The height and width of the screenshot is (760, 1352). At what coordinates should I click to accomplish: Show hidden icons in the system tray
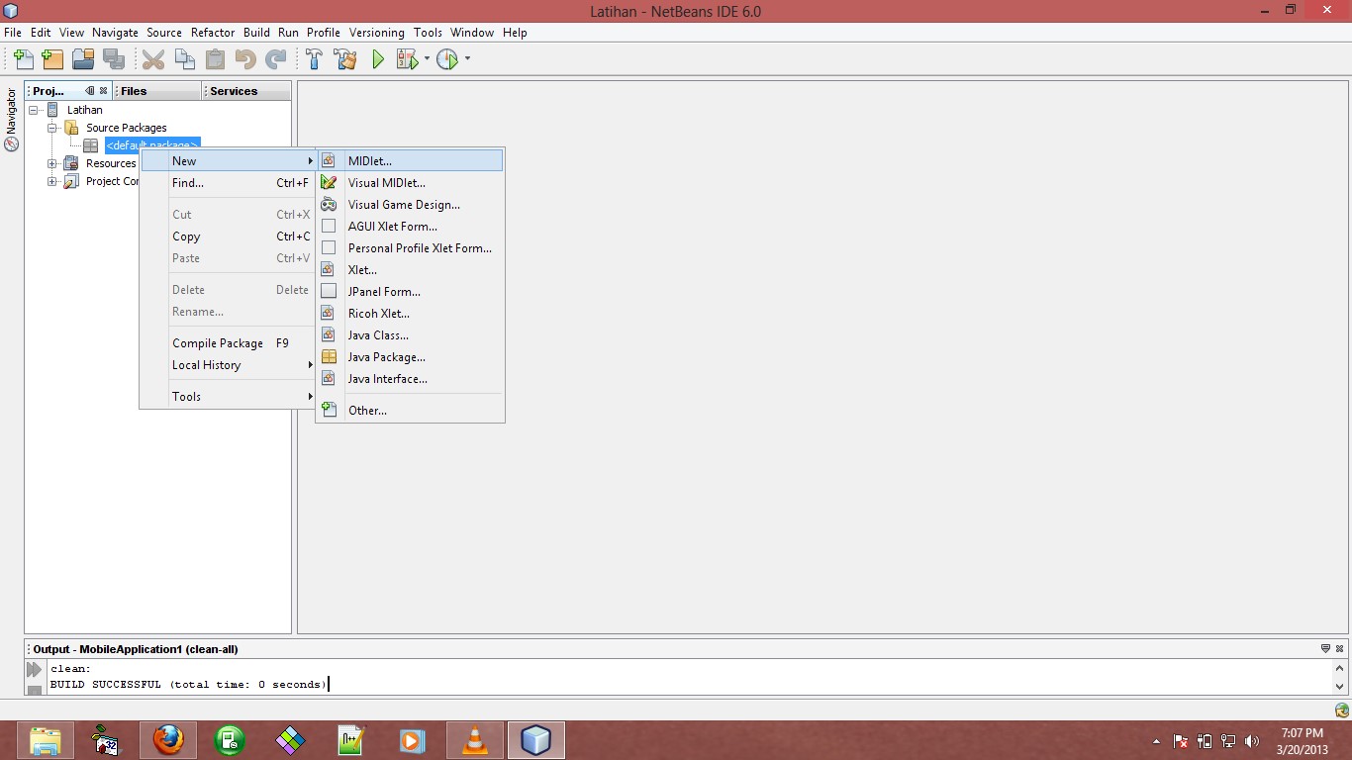coord(1156,741)
